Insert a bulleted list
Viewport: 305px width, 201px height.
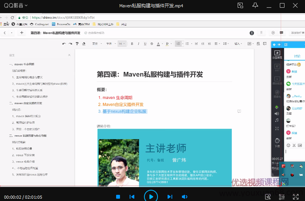[187, 44]
